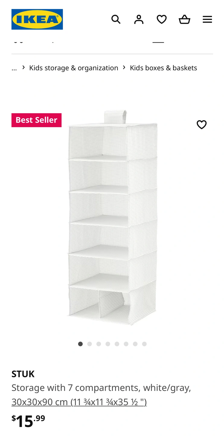Expand the collapsed breadcrumb ellipsis

[14, 68]
